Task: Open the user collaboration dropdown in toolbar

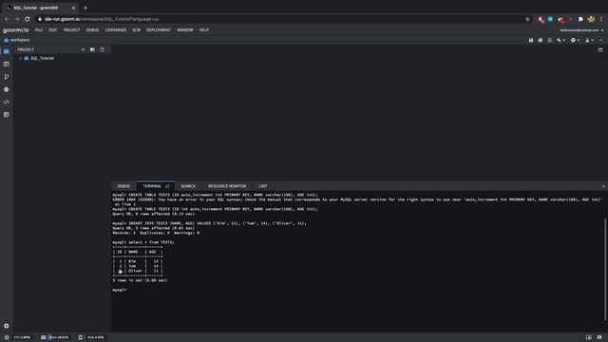Action: 589,40
